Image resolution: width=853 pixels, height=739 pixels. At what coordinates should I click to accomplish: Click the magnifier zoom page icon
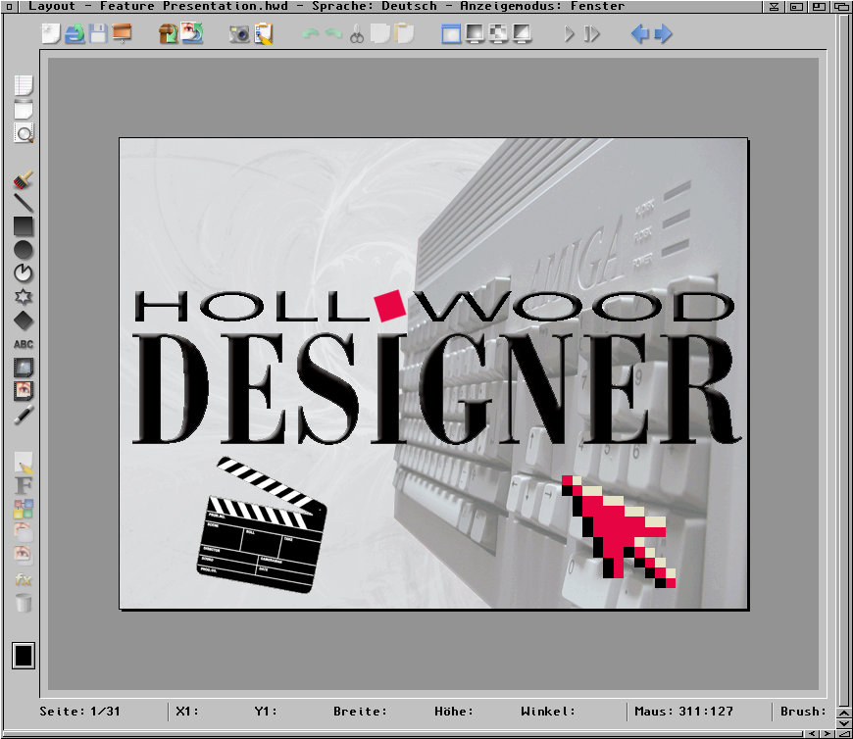coord(24,133)
